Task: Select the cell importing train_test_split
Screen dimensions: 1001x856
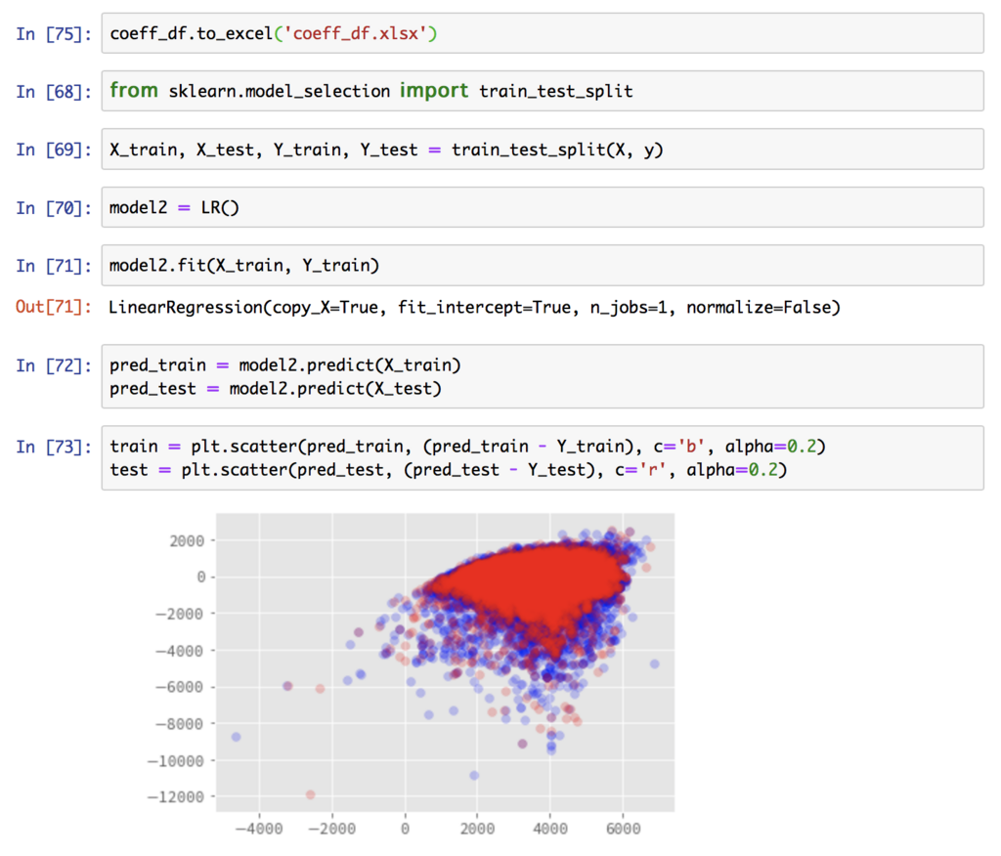Action: pyautogui.click(x=542, y=91)
